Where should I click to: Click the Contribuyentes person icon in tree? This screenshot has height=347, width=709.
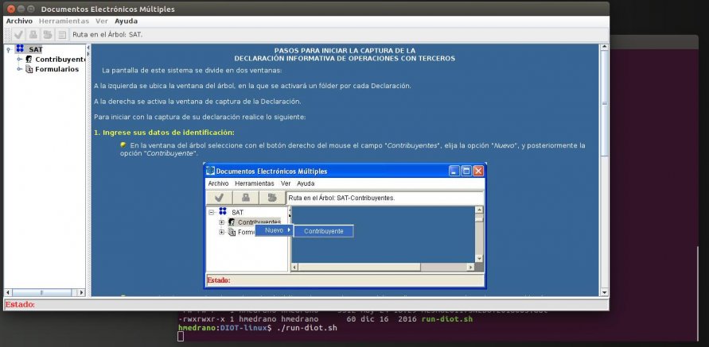click(x=29, y=59)
